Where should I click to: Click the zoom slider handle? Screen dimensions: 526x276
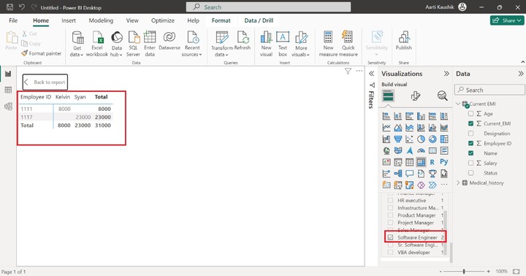(464, 272)
